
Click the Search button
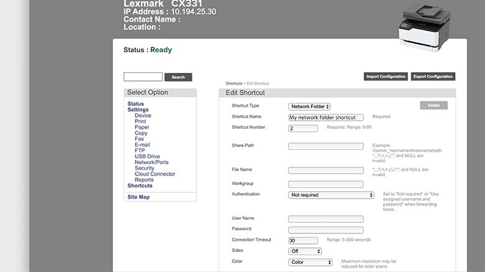point(178,77)
